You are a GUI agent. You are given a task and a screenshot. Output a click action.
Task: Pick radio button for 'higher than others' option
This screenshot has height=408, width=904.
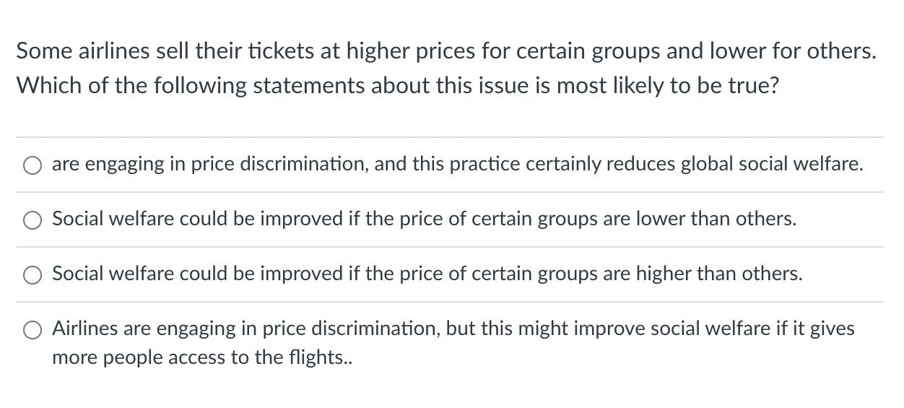click(32, 276)
